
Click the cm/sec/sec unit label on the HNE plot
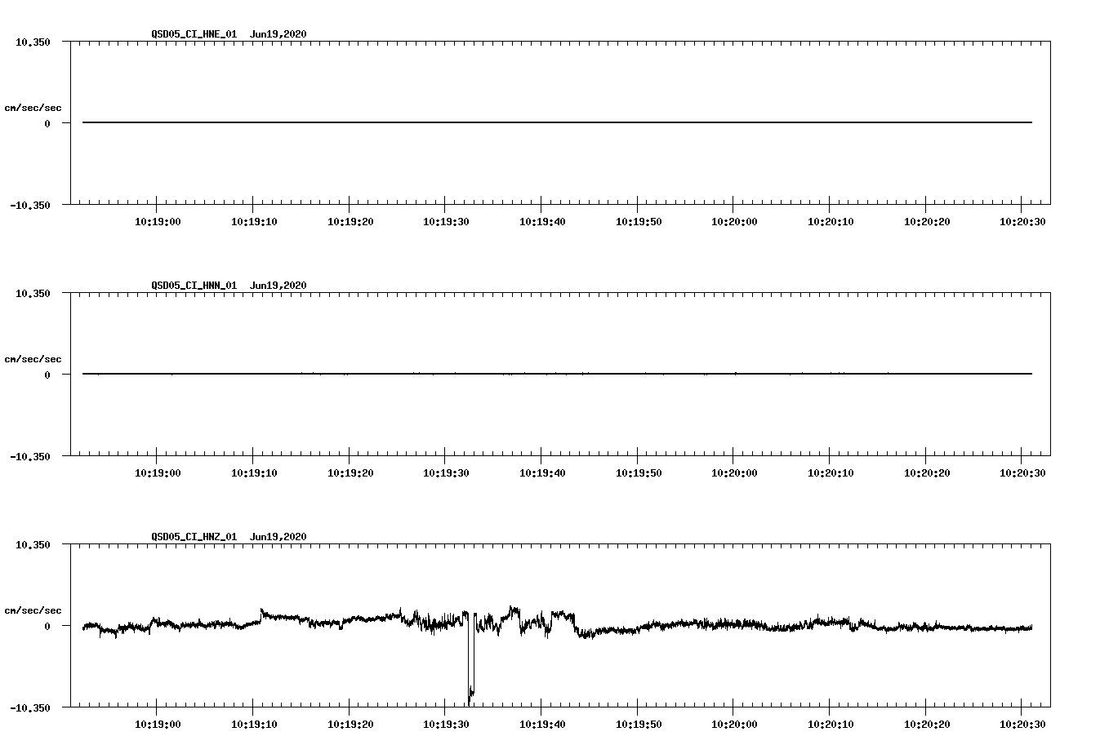coord(33,108)
